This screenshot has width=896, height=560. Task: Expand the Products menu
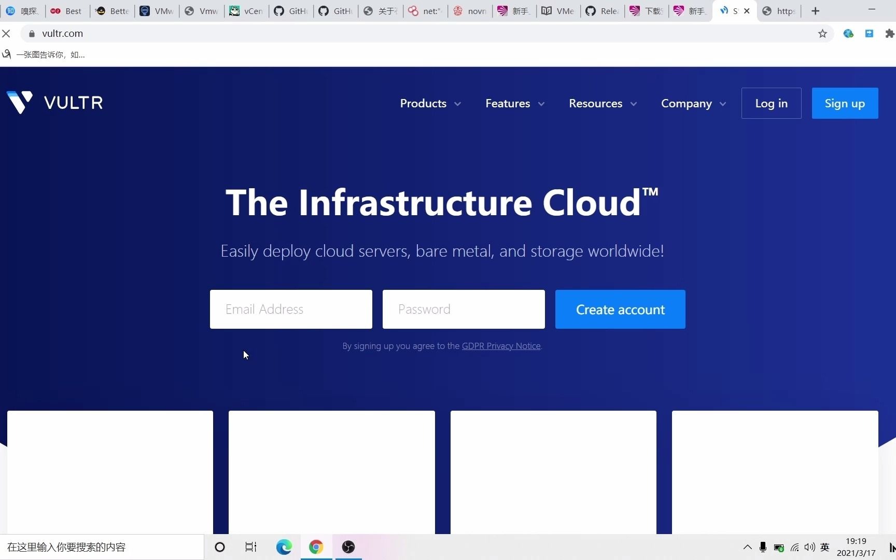tap(430, 103)
